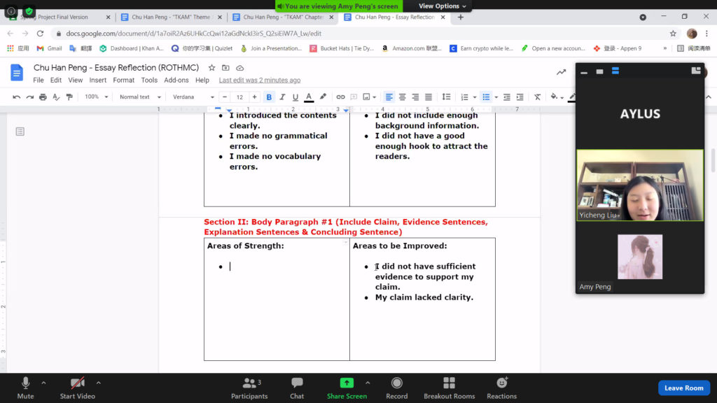Open the Normal text style dropdown
The image size is (717, 403).
coord(140,97)
